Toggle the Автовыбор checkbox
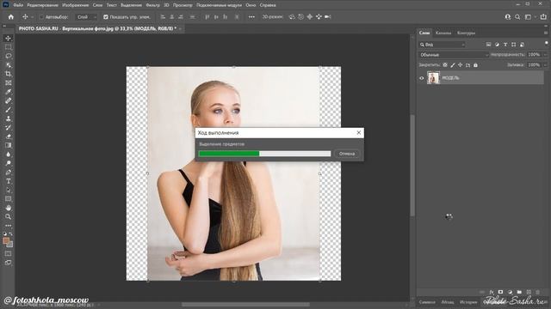The image size is (551, 309). [42, 17]
